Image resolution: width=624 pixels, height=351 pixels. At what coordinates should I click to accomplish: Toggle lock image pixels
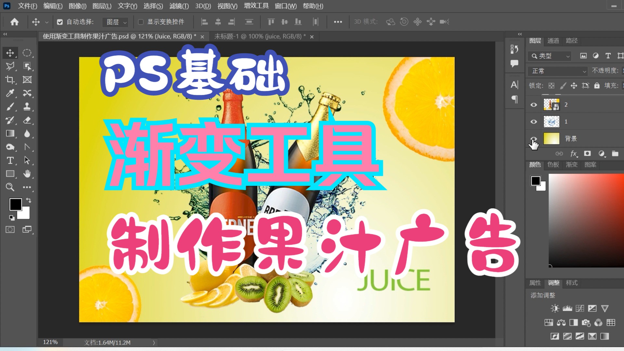point(563,86)
